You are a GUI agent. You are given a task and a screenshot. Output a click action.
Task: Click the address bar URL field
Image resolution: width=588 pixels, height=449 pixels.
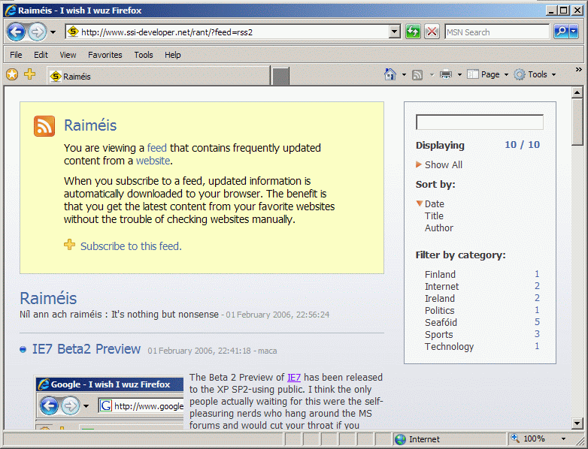tap(232, 32)
